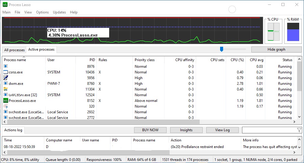The width and height of the screenshot is (304, 163).
Task: Click the notepad icon of PID 5956
Action: (x=6, y=78)
